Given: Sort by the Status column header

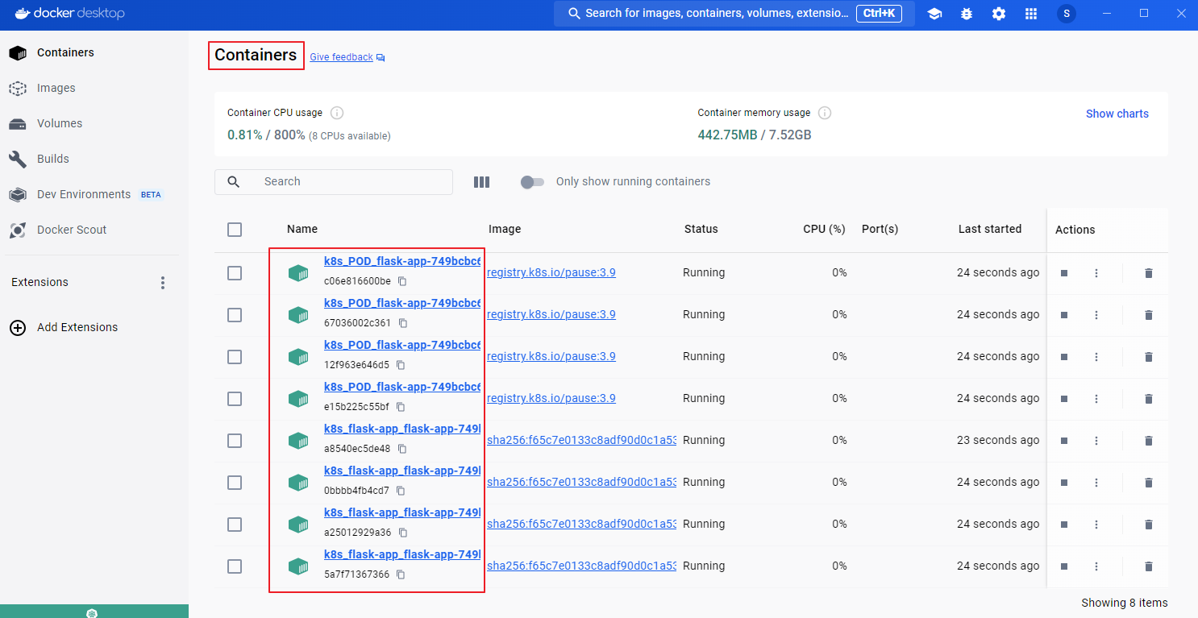Looking at the screenshot, I should tap(701, 229).
